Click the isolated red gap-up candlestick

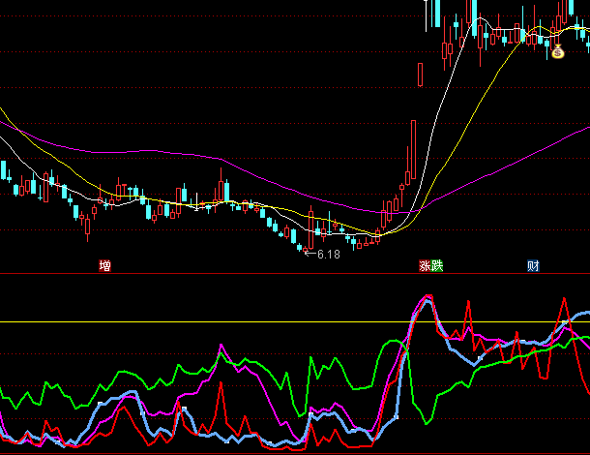pos(420,74)
